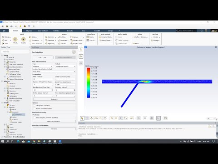Activate the rotate view tool
This screenshot has height=164, width=218.
click(87, 118)
